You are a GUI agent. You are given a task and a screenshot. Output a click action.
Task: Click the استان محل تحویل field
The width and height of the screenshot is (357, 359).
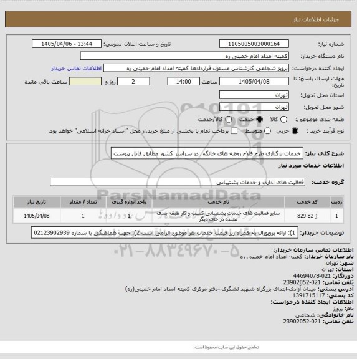[x=254, y=95]
